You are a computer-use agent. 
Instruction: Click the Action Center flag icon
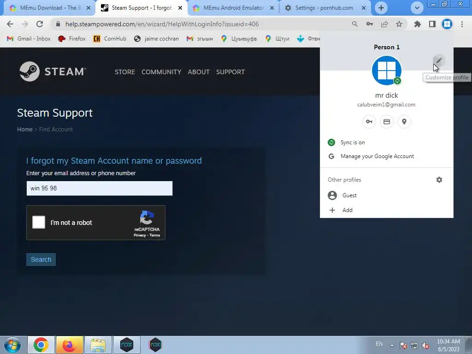[403, 346]
